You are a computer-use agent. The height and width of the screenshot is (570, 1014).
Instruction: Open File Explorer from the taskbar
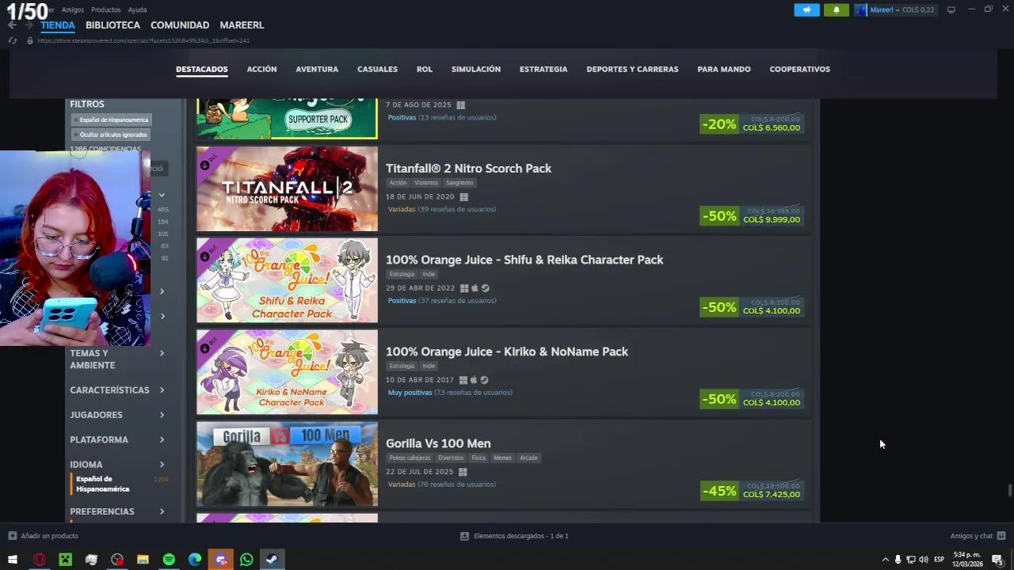(143, 560)
